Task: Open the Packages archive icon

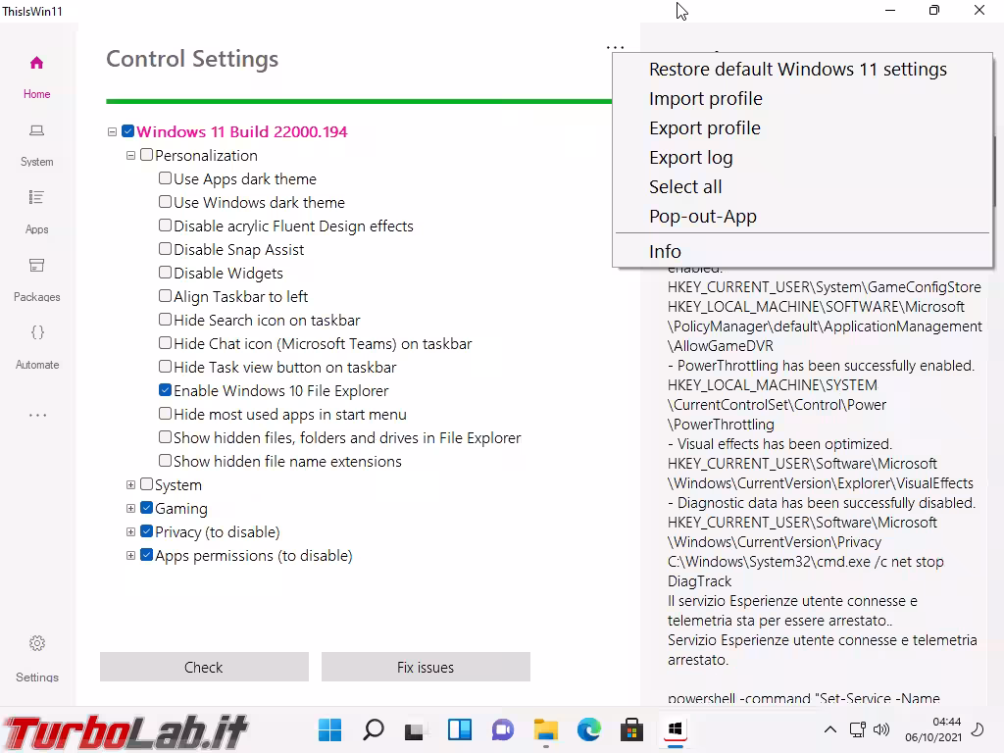Action: (36, 265)
